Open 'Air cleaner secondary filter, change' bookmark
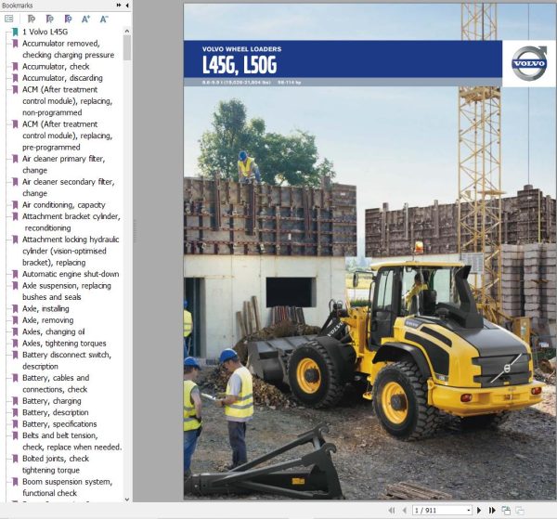 tap(68, 188)
